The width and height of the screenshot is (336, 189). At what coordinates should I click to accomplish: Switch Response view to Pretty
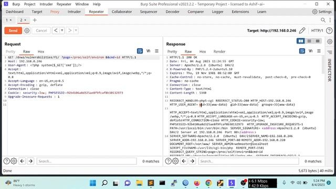click(172, 51)
